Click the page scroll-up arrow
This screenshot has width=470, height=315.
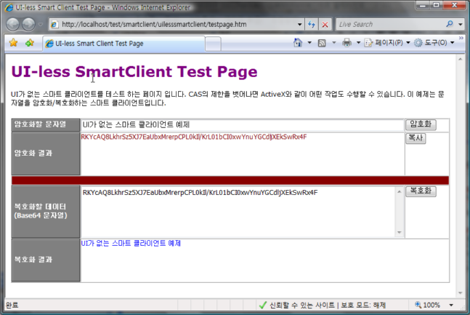(x=460, y=60)
